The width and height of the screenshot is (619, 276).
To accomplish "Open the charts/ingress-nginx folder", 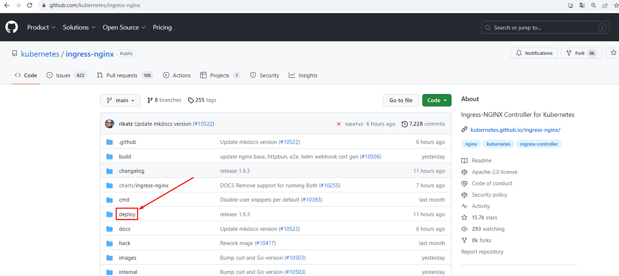I will coord(144,186).
